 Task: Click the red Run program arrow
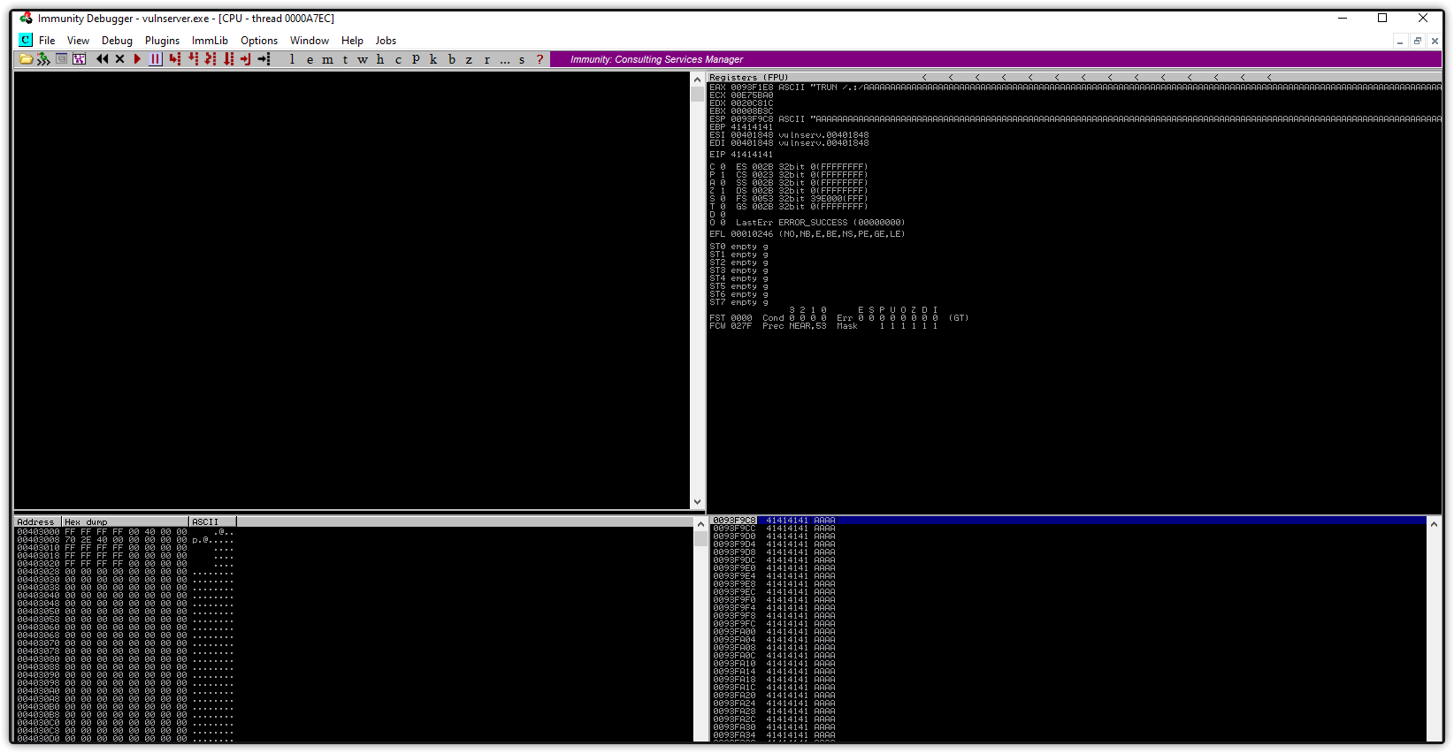pos(137,59)
